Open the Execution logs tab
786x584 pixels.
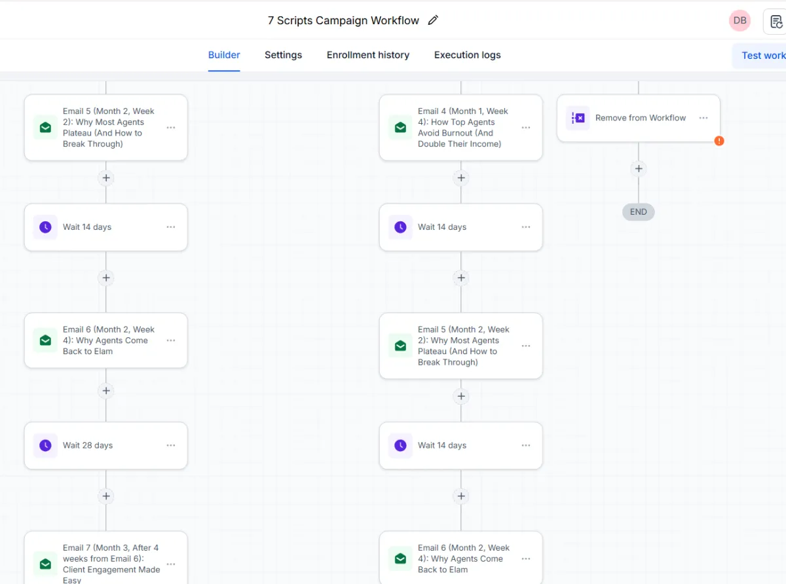point(468,55)
